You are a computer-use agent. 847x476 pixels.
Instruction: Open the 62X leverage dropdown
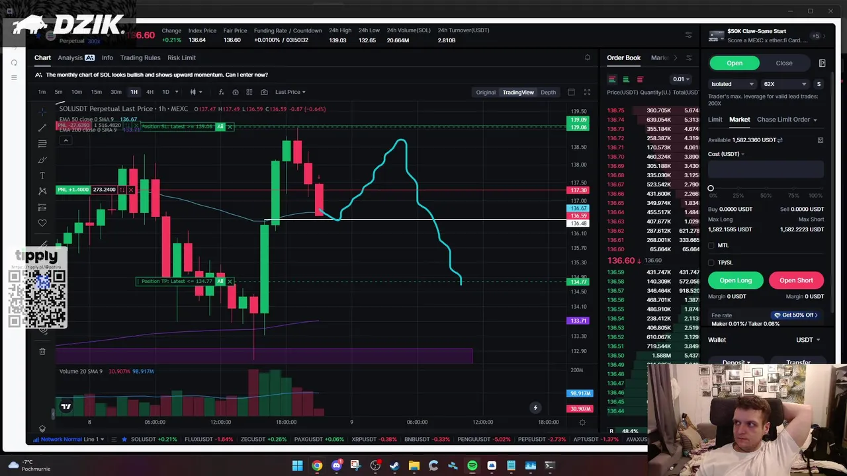785,84
